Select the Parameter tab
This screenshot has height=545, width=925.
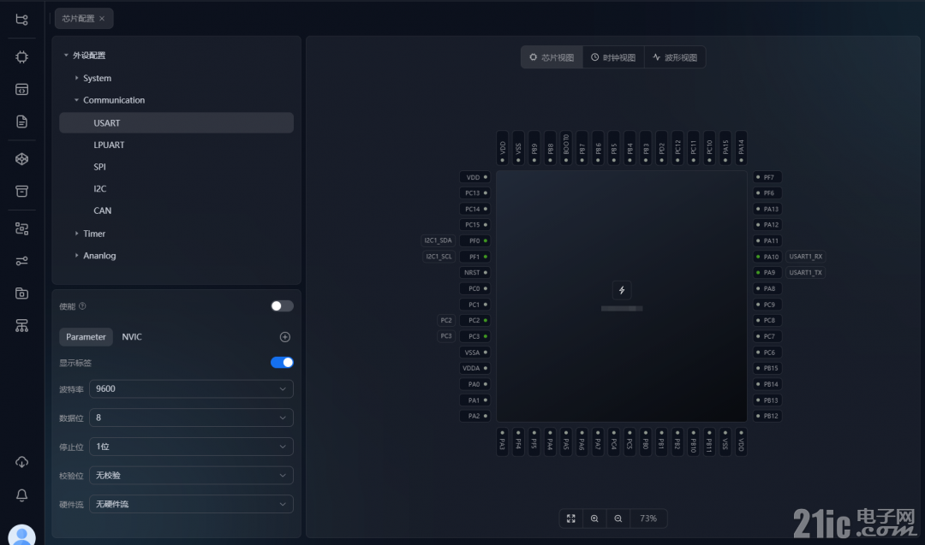point(86,337)
